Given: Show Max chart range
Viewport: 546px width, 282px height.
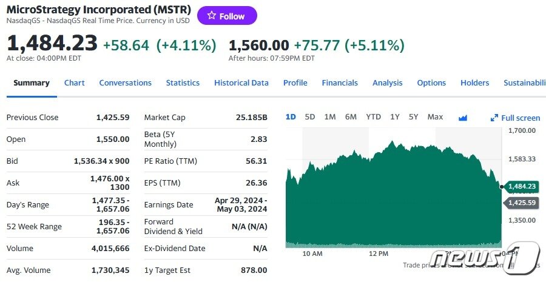Looking at the screenshot, I should click(435, 117).
